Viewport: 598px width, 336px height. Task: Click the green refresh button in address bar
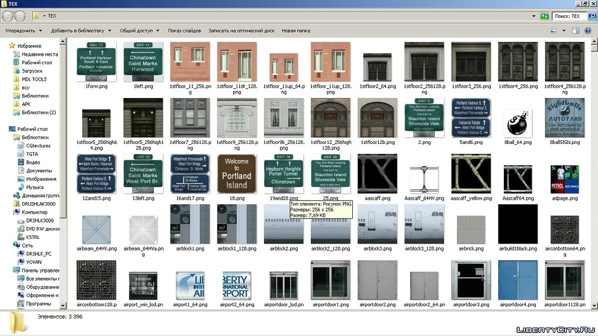pyautogui.click(x=545, y=16)
